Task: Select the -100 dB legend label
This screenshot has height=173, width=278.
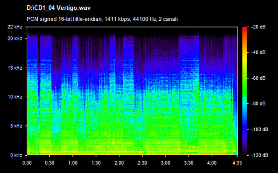Action: tap(260, 130)
